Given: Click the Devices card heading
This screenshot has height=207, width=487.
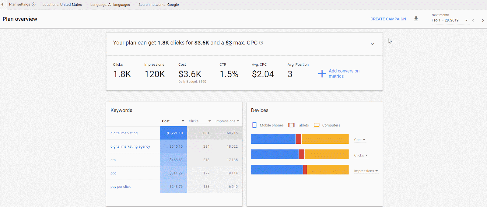Looking at the screenshot, I should click(x=260, y=110).
